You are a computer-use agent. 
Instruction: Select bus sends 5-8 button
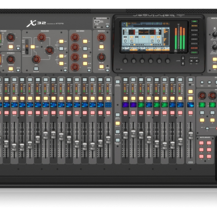click(85, 49)
